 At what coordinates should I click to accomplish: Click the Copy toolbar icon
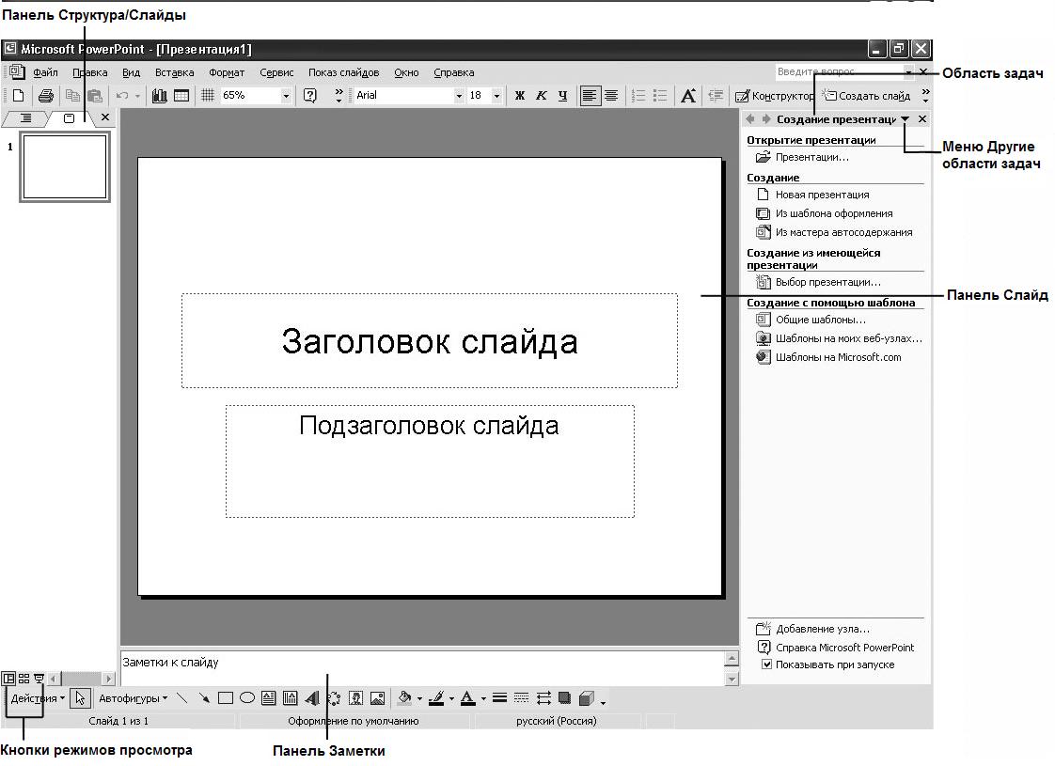tap(72, 96)
